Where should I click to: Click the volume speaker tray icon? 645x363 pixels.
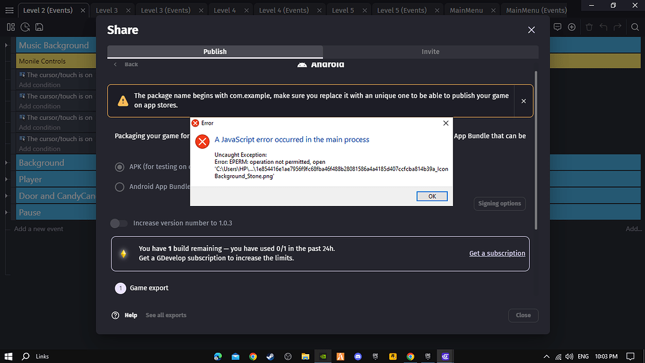[569, 357]
